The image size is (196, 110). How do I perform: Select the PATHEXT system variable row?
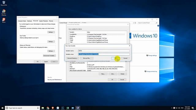(97, 69)
